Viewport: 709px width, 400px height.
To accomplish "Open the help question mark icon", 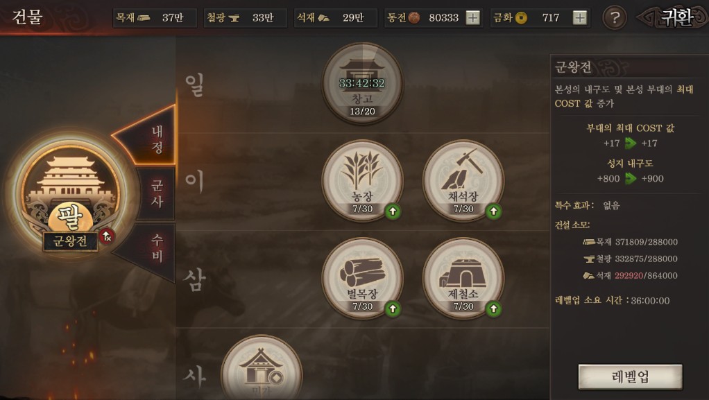I will coord(615,17).
